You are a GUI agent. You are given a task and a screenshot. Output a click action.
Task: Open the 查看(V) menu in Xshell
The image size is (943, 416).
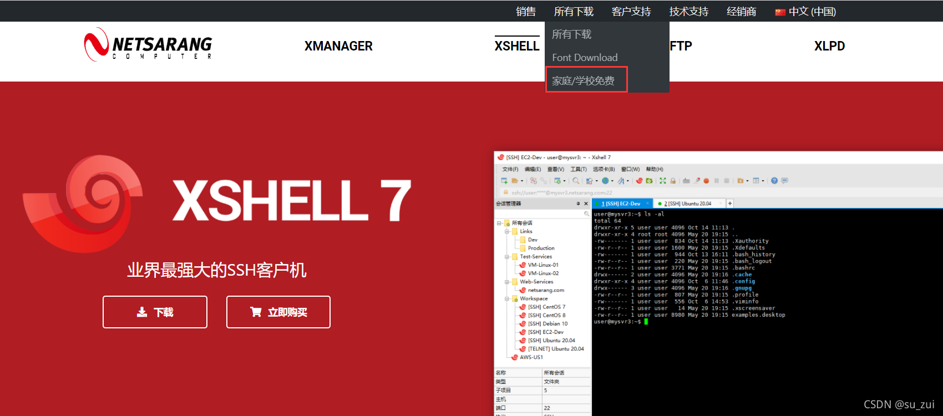[x=555, y=169]
